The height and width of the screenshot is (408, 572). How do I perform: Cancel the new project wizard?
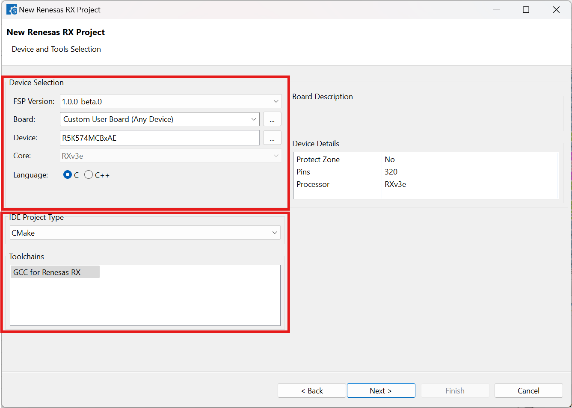(528, 390)
